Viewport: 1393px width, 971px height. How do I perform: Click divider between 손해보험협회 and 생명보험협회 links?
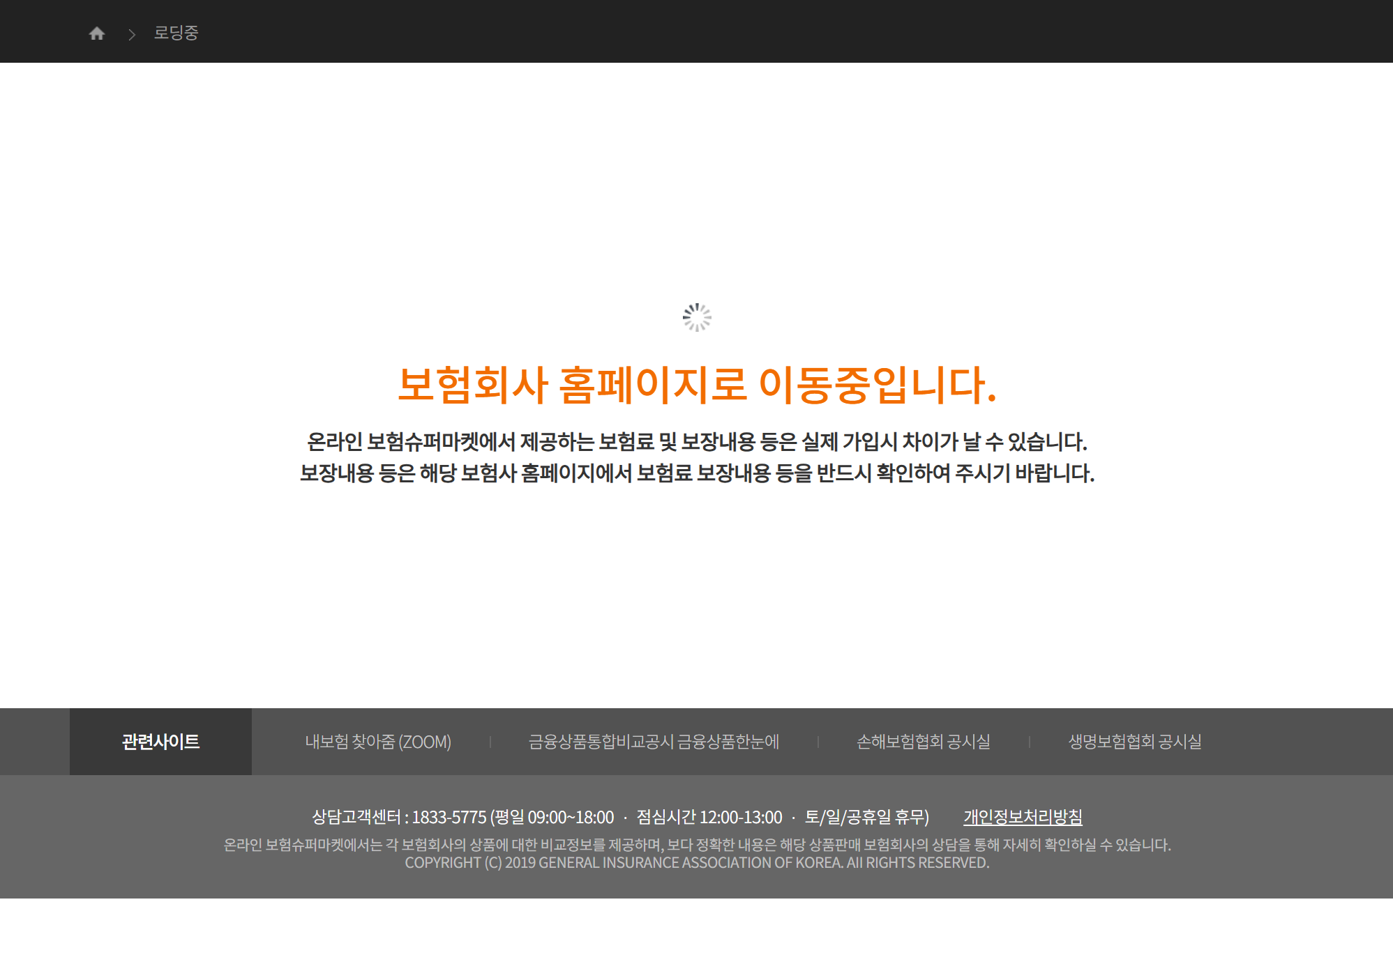[x=1030, y=742]
